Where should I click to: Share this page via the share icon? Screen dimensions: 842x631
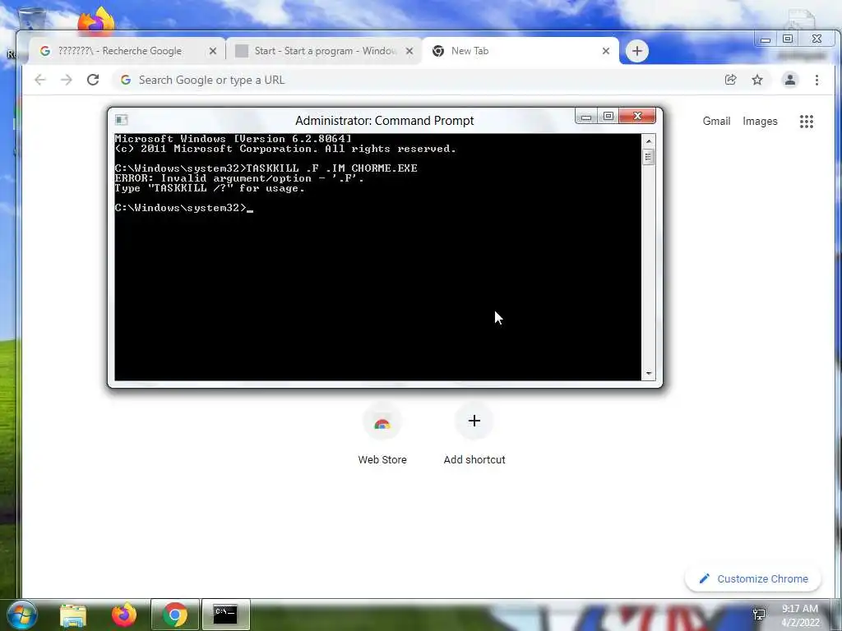pos(730,80)
